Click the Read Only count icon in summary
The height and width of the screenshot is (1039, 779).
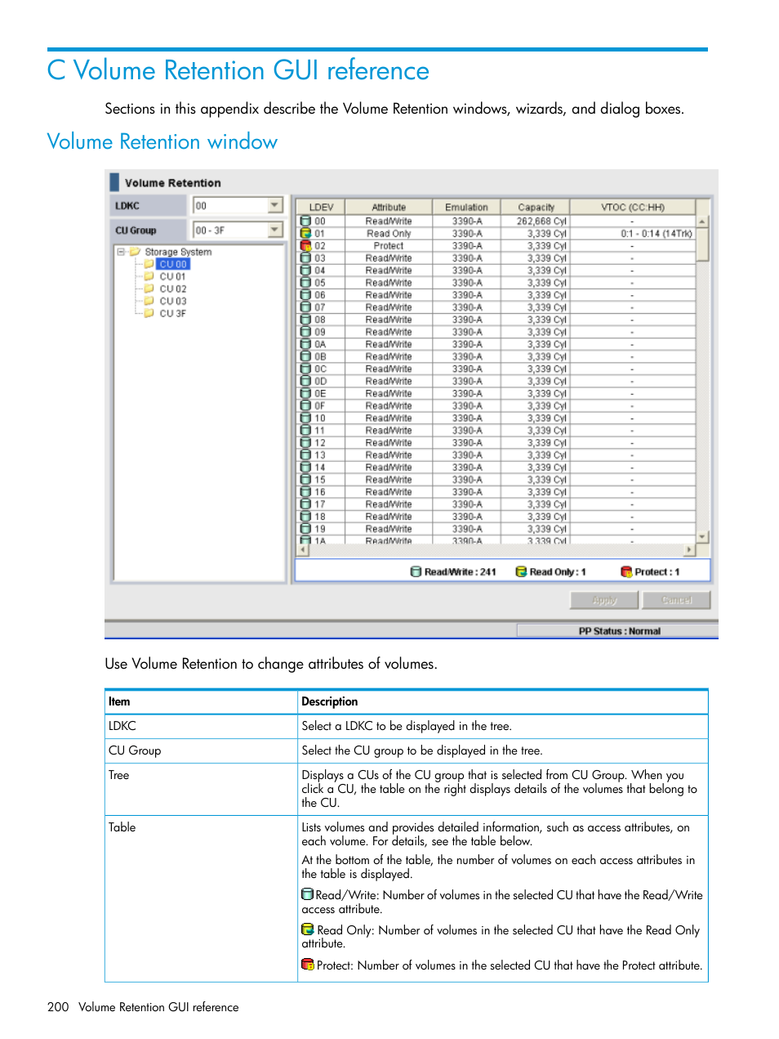(x=521, y=571)
